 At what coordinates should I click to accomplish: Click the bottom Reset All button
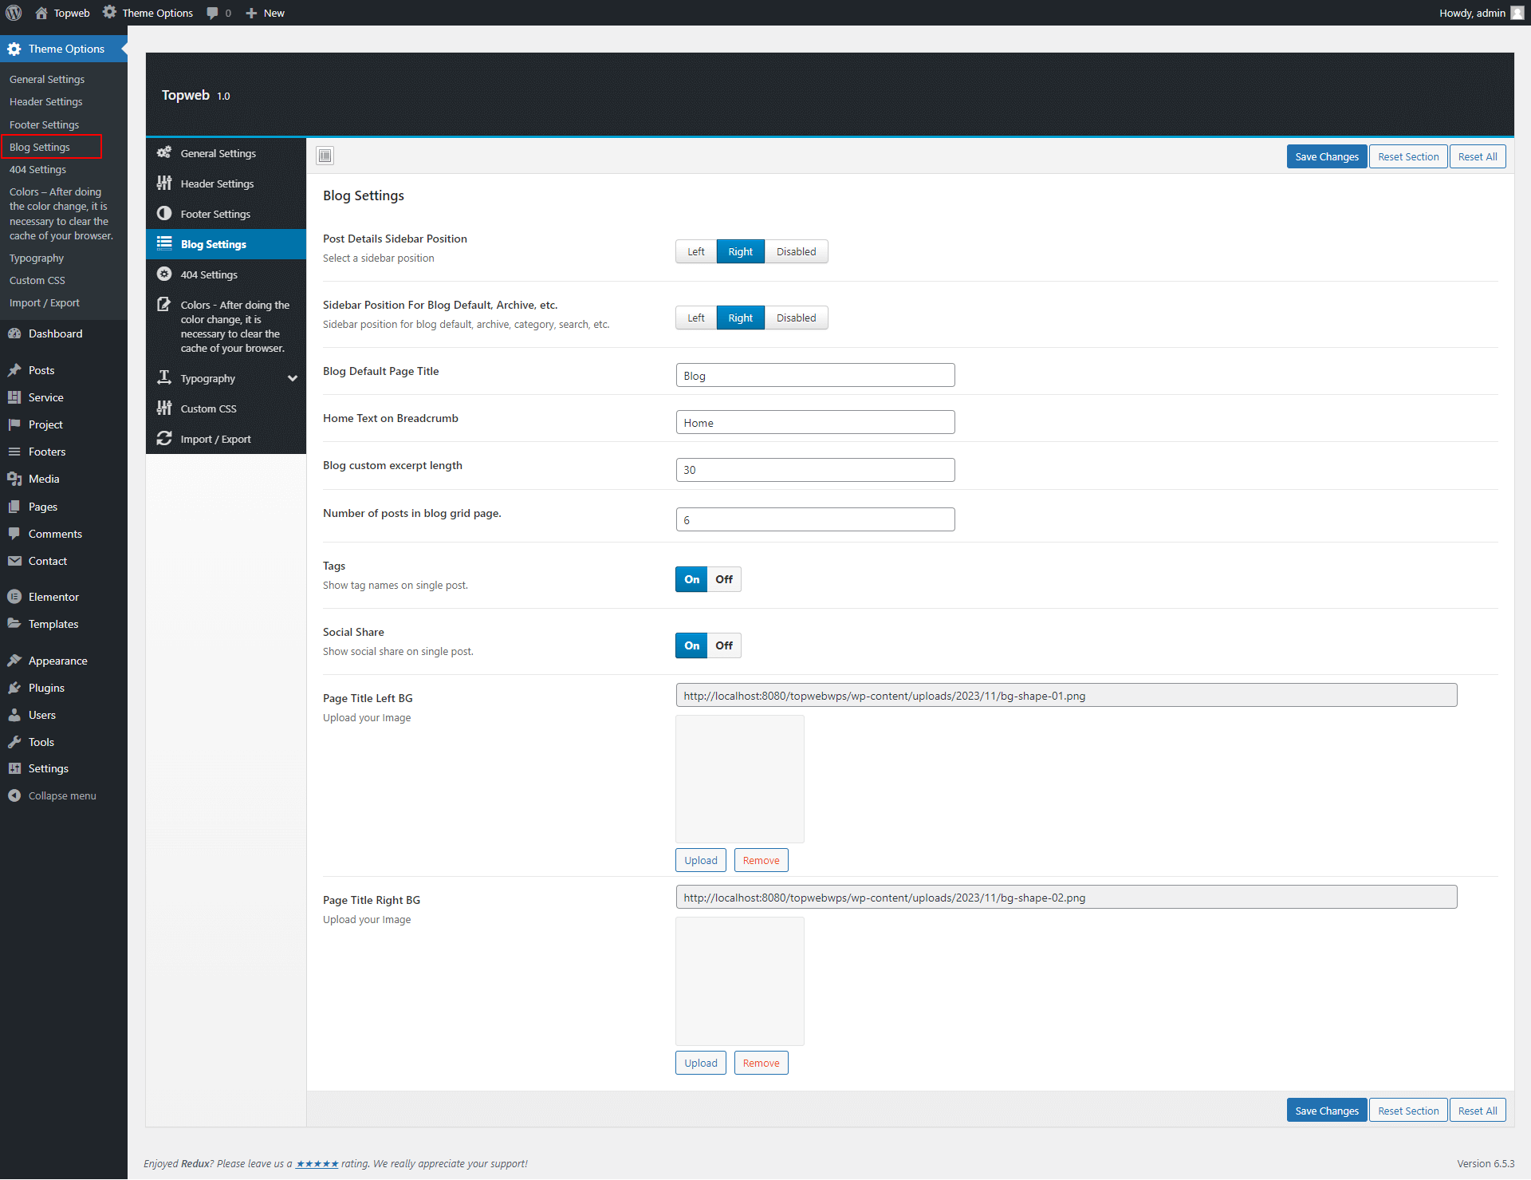pyautogui.click(x=1478, y=1111)
